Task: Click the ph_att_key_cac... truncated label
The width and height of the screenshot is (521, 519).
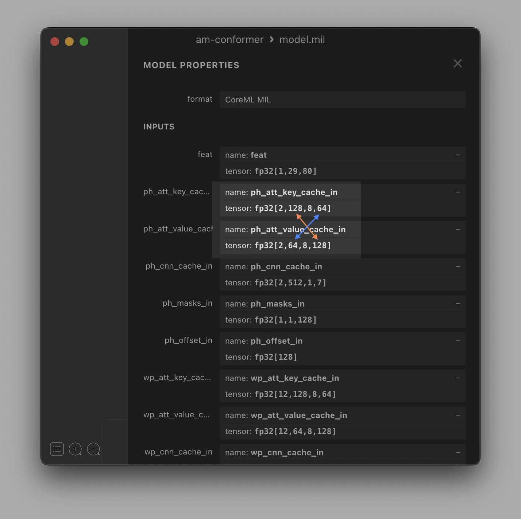Action: [x=177, y=192]
